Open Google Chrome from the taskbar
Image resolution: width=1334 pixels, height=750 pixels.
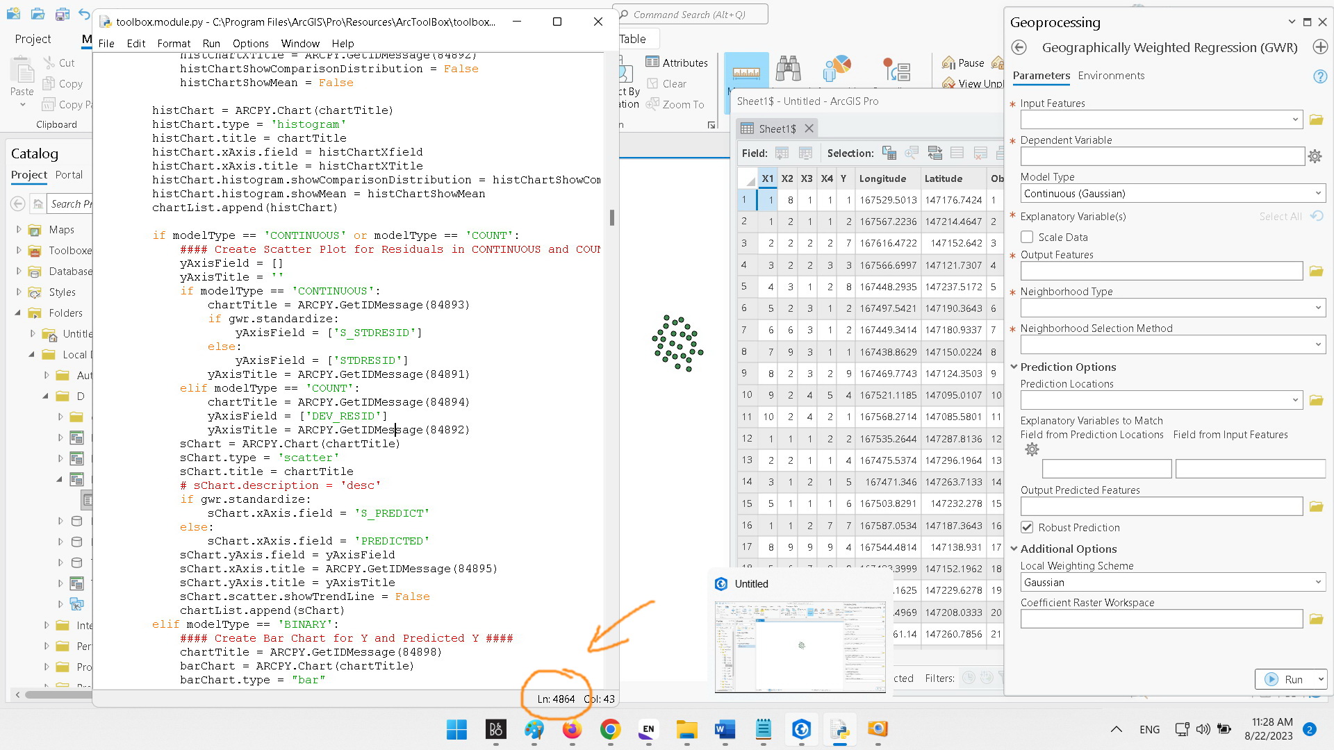610,730
